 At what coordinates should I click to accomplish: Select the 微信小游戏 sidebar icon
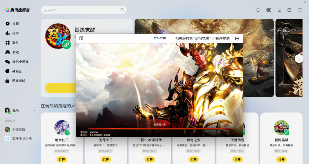click(8, 62)
